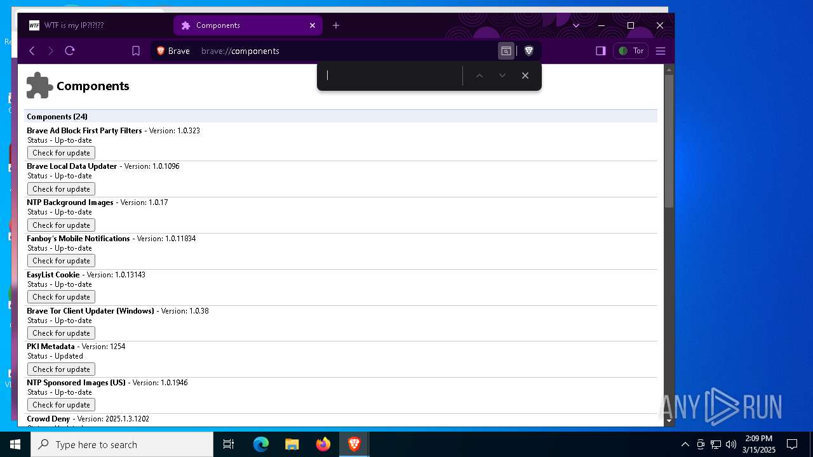Open the notification center icon

click(x=792, y=444)
